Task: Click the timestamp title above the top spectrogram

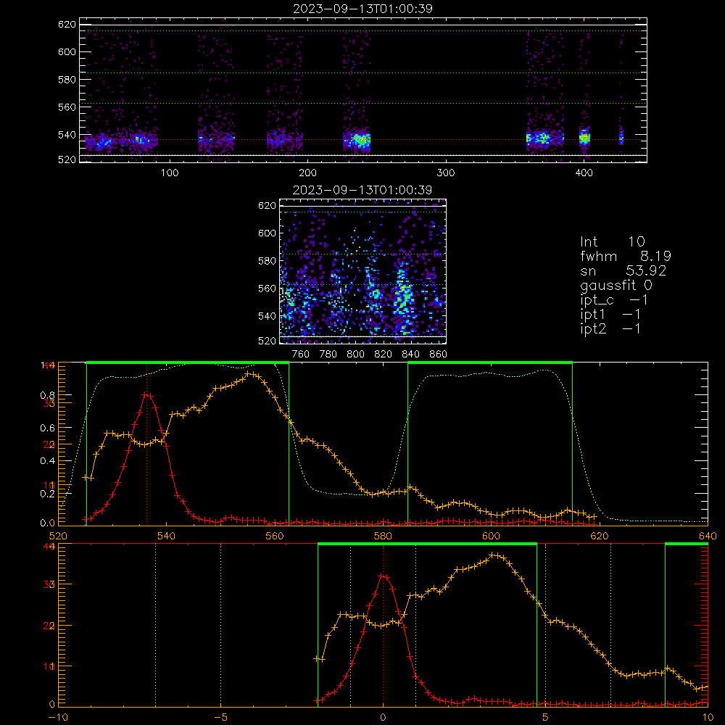Action: point(363,9)
